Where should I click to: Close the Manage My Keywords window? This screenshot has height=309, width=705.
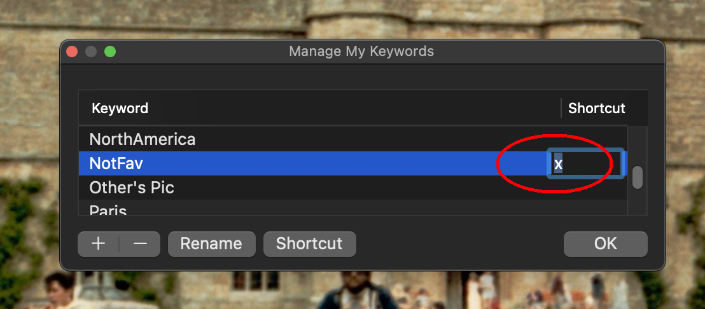[x=72, y=52]
